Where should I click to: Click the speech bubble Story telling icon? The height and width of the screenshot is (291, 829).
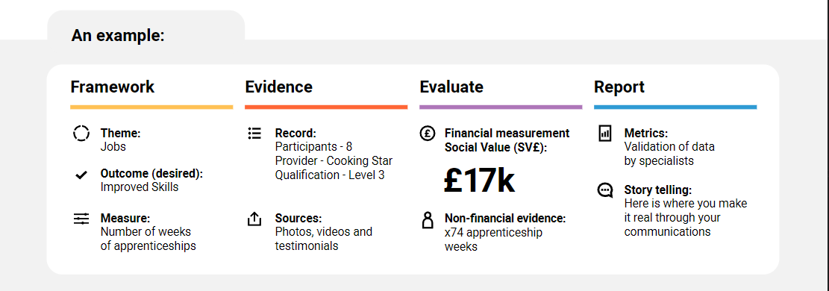[605, 190]
